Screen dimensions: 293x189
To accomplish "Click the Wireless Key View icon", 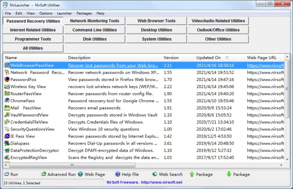I will 7,86.
